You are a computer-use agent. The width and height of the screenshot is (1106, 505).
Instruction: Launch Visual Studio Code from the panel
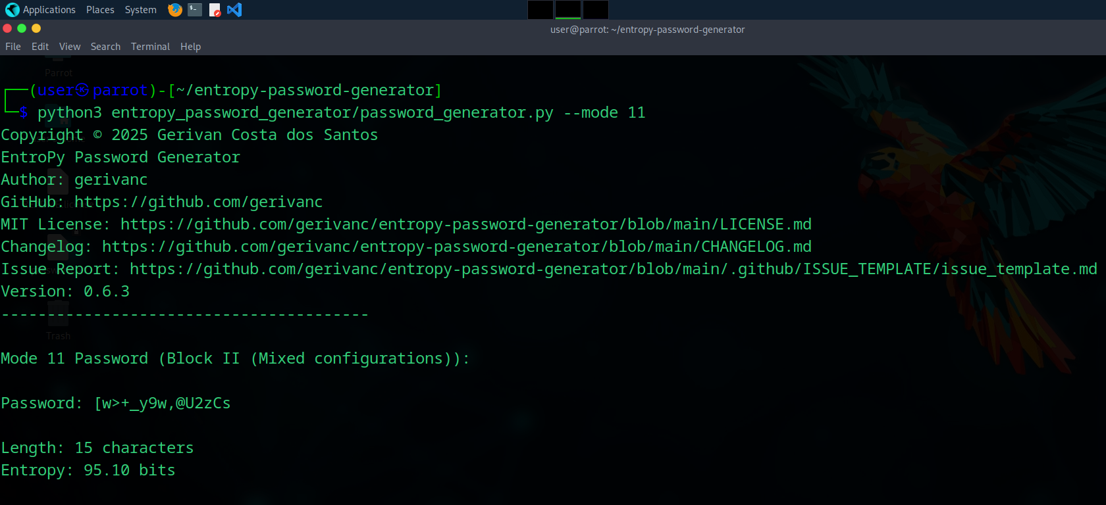[x=234, y=10]
